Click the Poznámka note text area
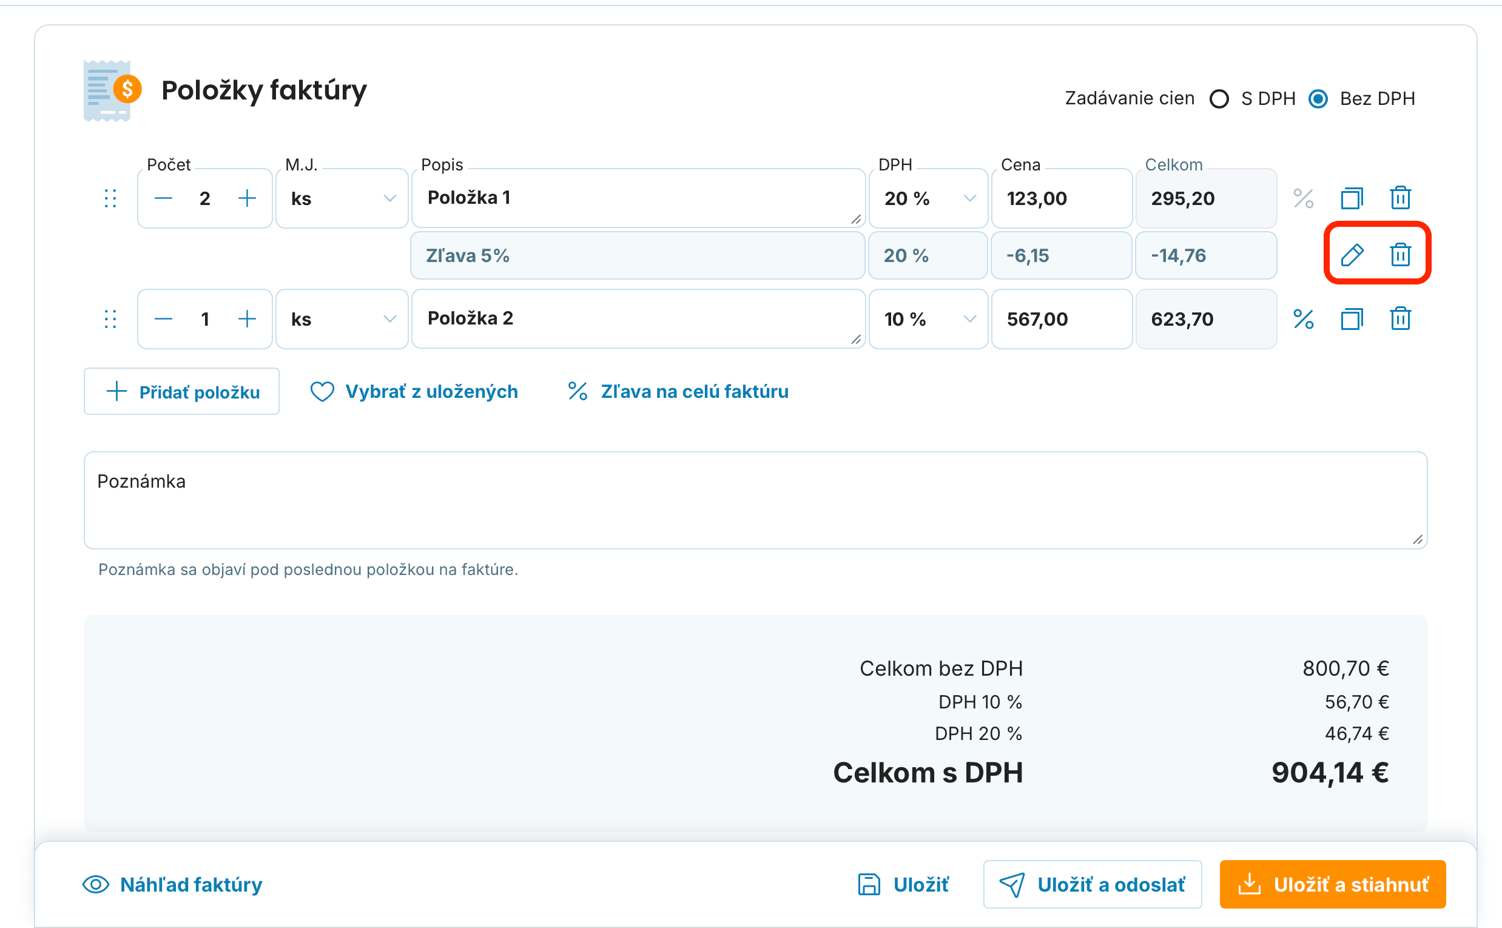 (x=756, y=500)
